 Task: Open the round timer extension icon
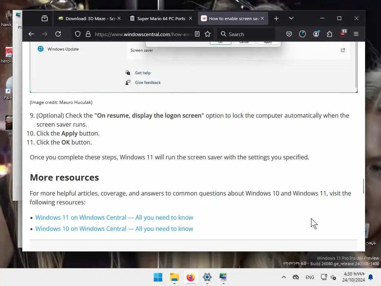302,34
